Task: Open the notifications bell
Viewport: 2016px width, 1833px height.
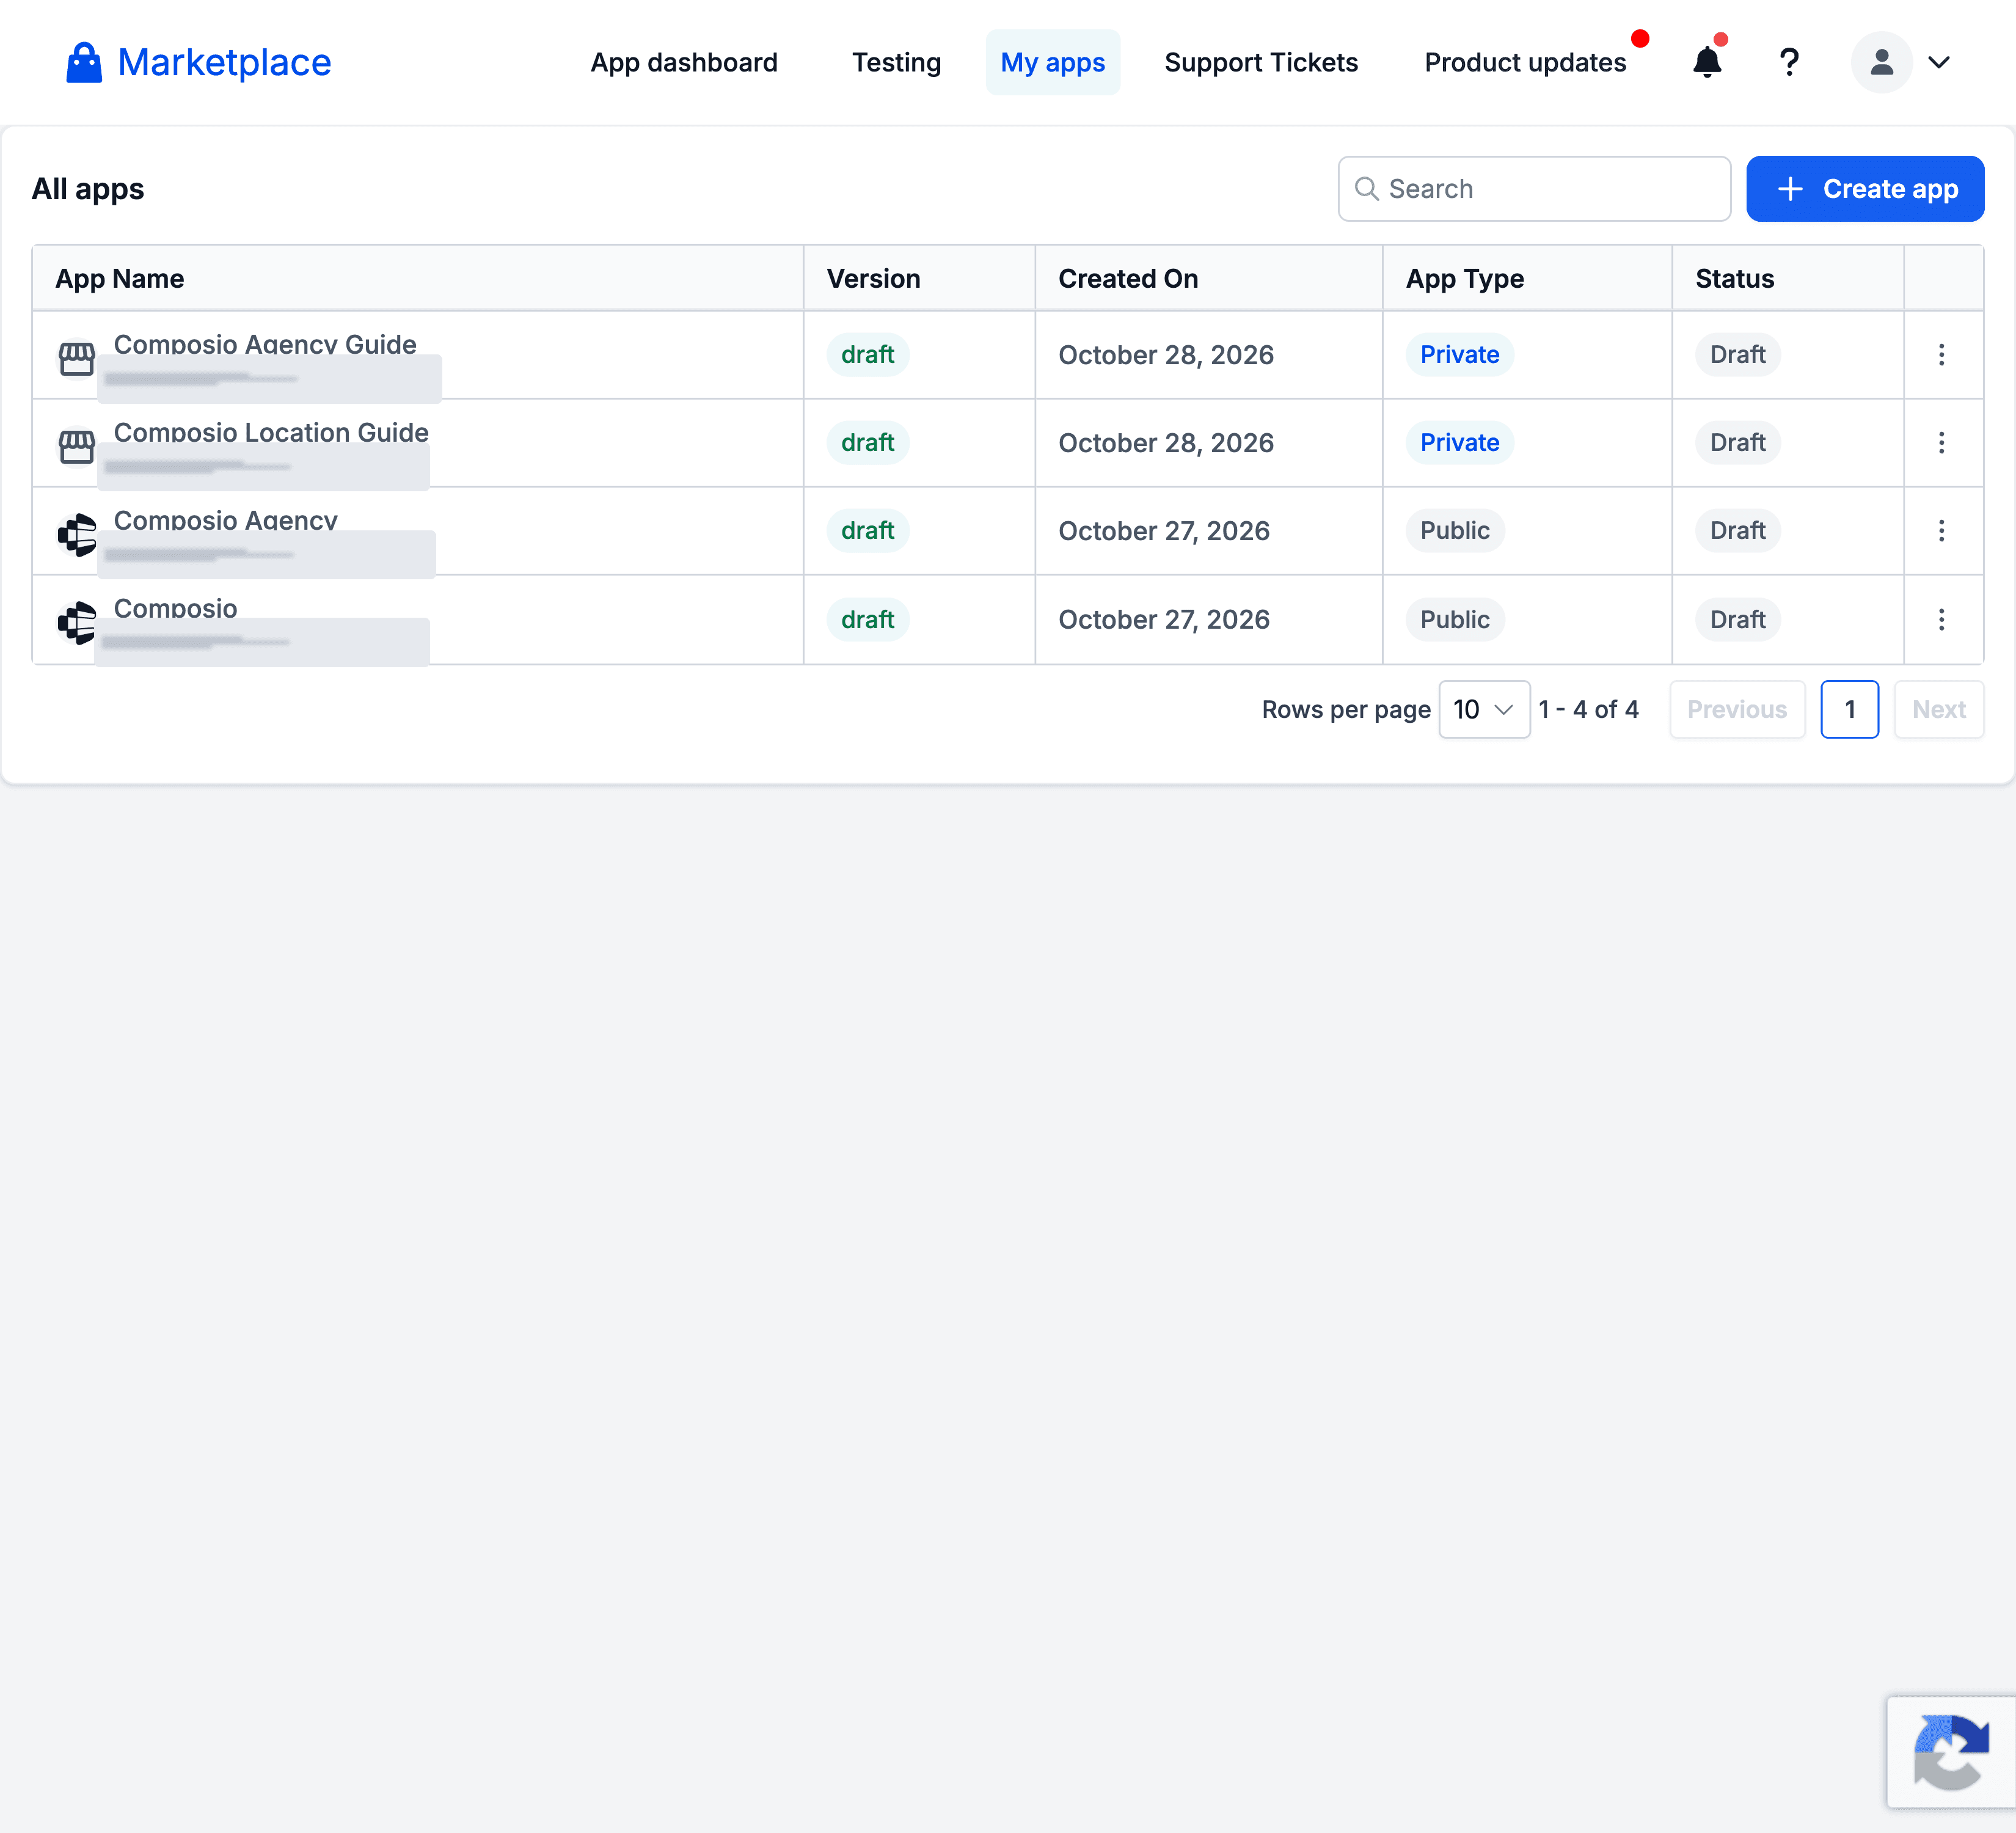Action: pos(1707,62)
